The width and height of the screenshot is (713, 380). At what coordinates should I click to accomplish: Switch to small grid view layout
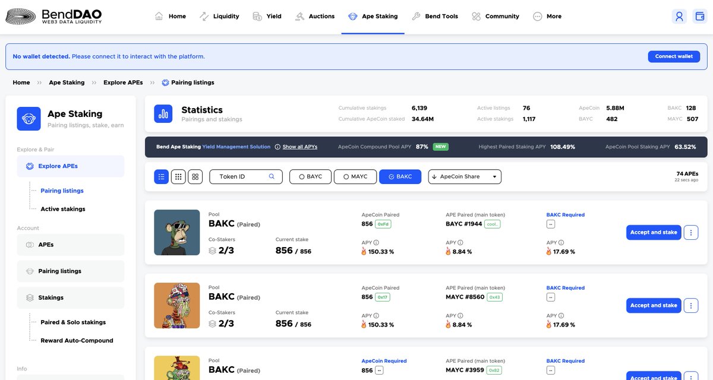(x=178, y=176)
